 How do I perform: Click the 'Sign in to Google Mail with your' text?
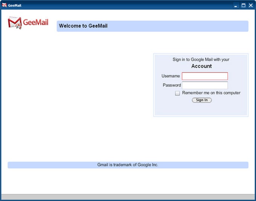[201, 59]
